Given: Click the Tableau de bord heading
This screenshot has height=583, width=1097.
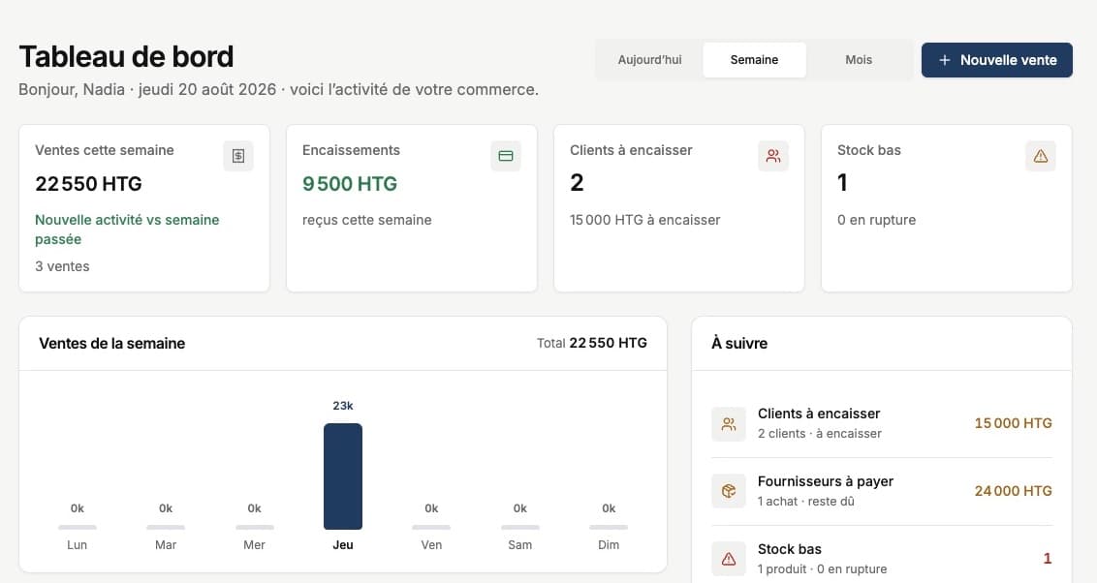Looking at the screenshot, I should click(x=126, y=56).
